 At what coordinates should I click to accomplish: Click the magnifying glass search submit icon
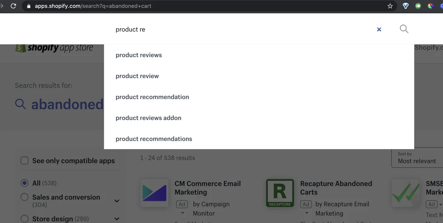pyautogui.click(x=404, y=29)
